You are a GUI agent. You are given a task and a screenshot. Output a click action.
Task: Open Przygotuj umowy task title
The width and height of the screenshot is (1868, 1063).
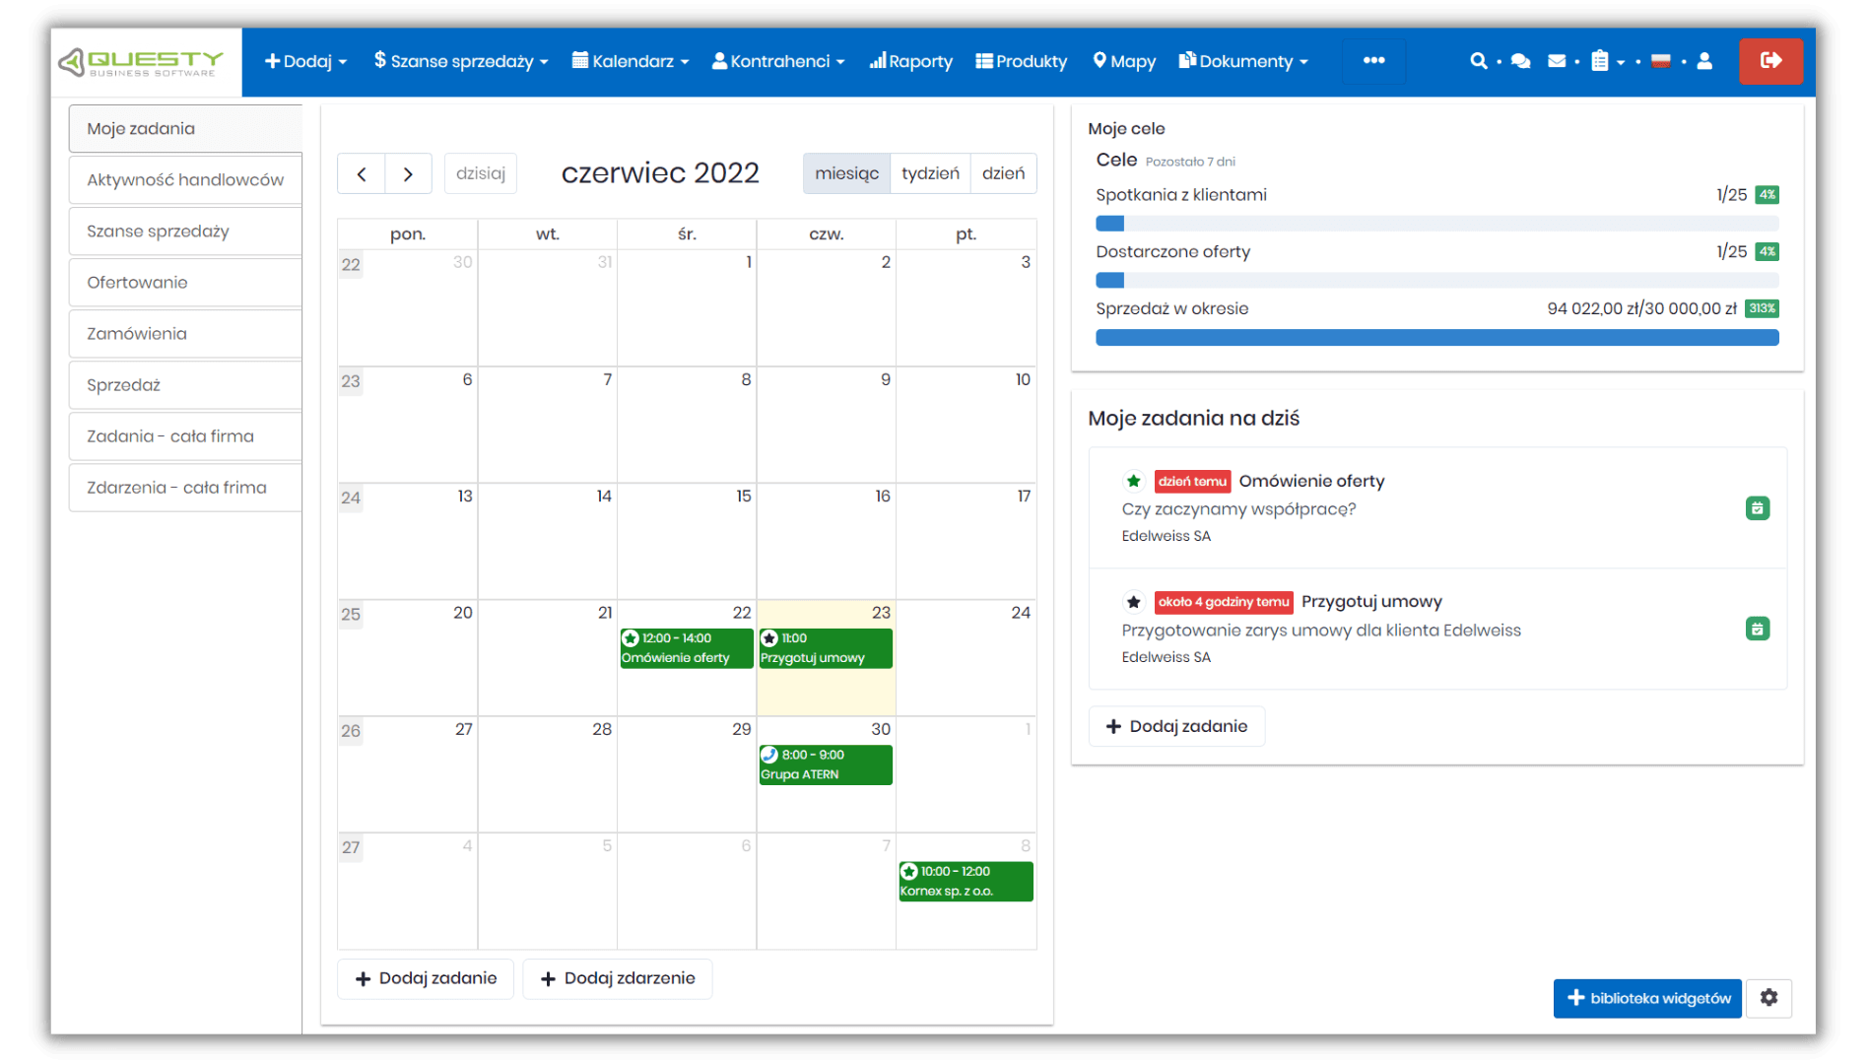point(1371,602)
